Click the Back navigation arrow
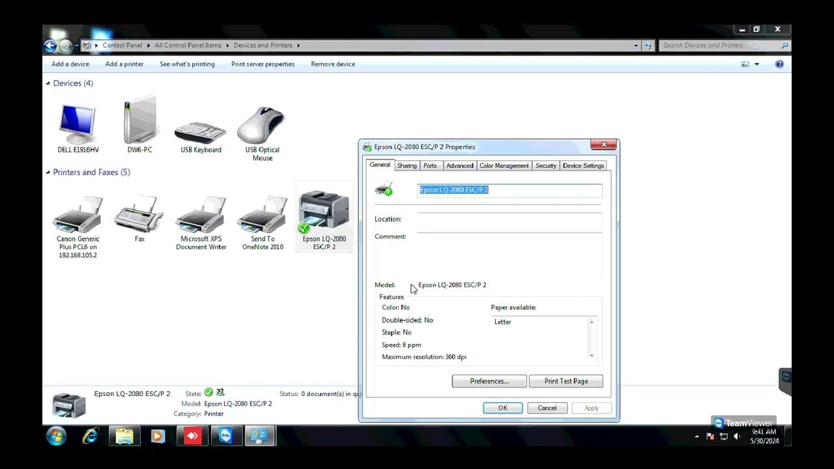The height and width of the screenshot is (469, 834). click(50, 46)
